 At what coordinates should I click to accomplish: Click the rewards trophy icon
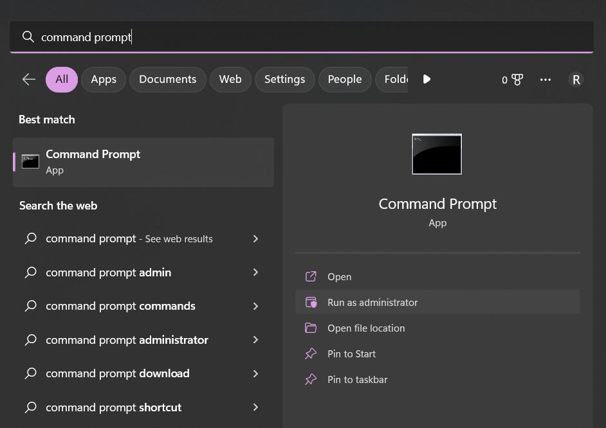517,80
